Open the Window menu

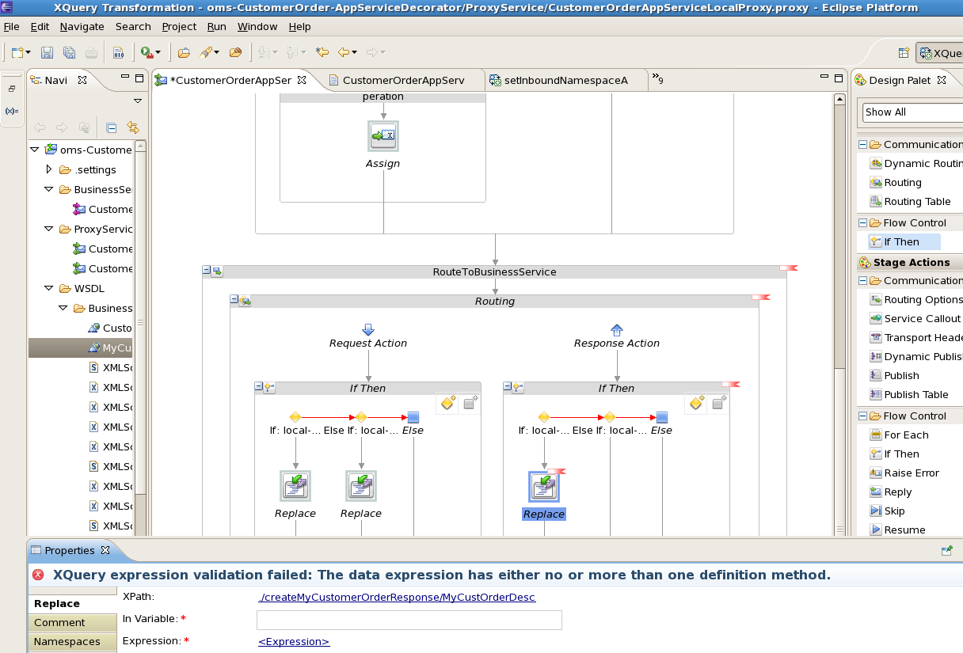click(257, 26)
